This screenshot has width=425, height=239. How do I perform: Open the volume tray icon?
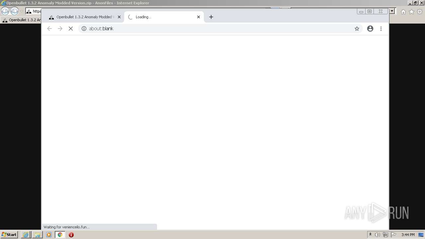378,235
